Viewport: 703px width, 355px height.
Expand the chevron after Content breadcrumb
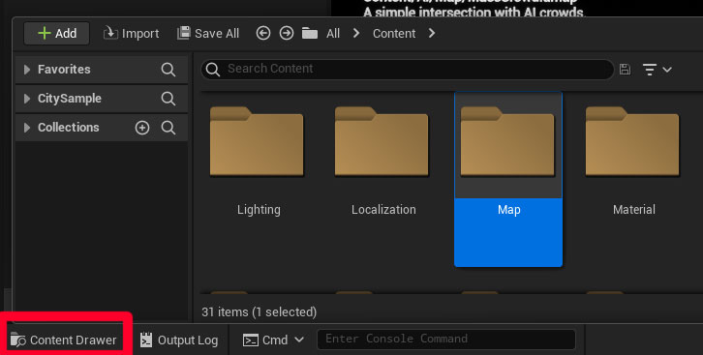click(432, 33)
